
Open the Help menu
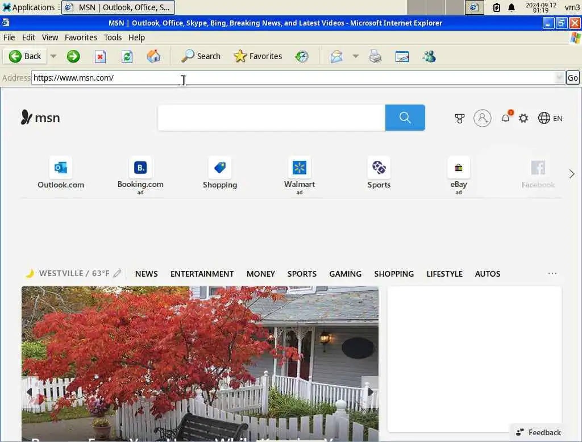point(136,37)
